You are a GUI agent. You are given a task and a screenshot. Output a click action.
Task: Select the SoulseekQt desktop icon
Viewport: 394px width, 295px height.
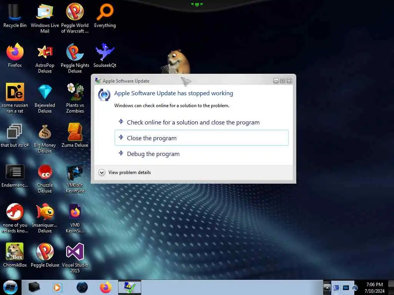(x=105, y=55)
